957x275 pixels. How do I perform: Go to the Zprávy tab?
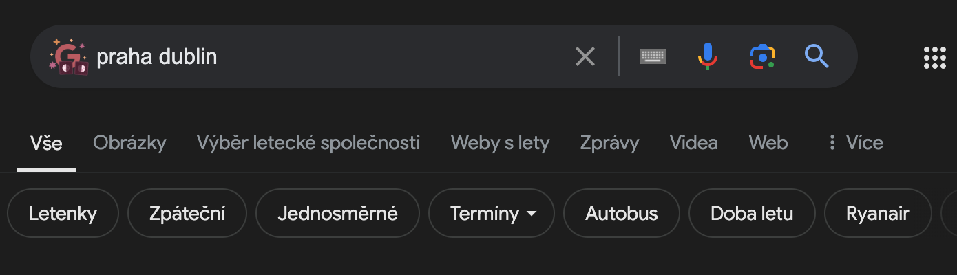pos(609,143)
